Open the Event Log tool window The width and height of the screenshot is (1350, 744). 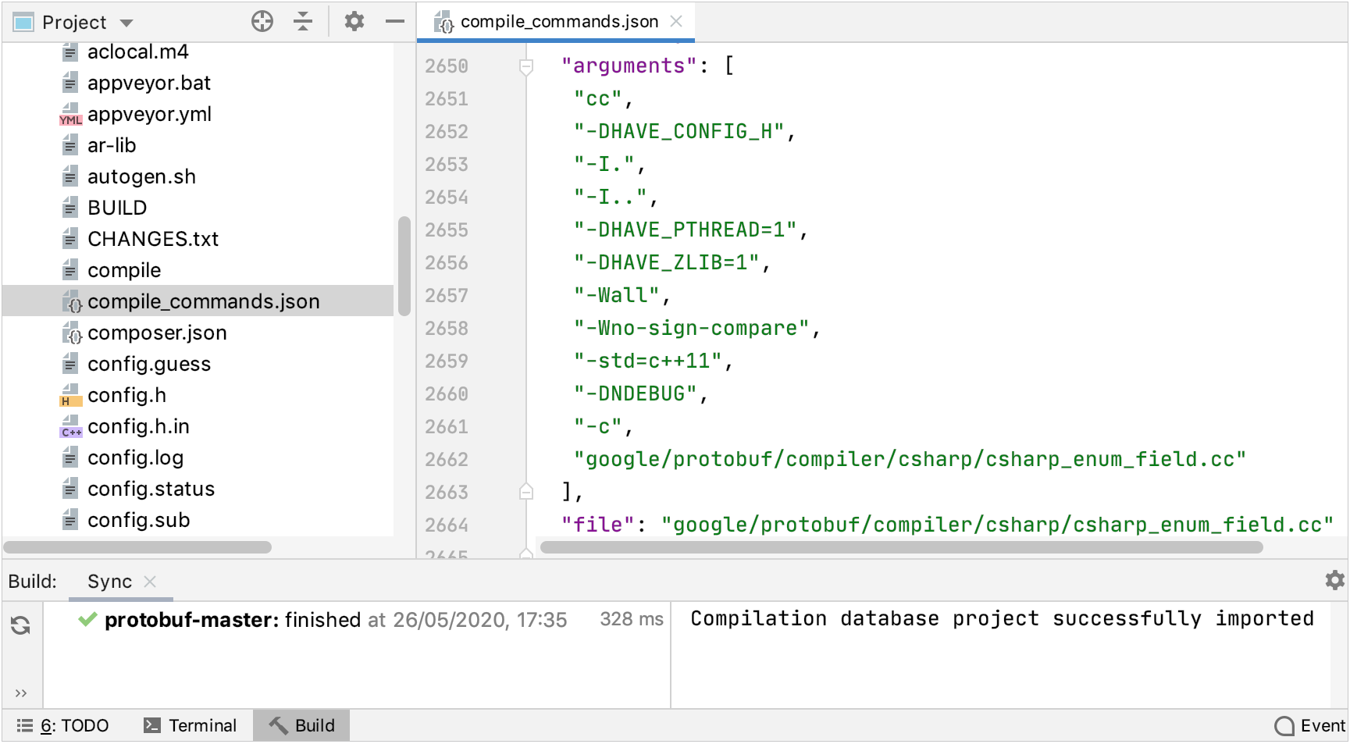point(1310,726)
